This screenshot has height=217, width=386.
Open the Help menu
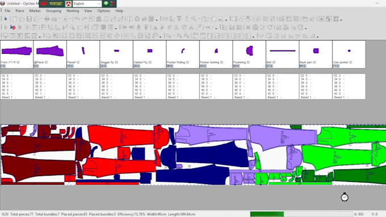(x=119, y=11)
